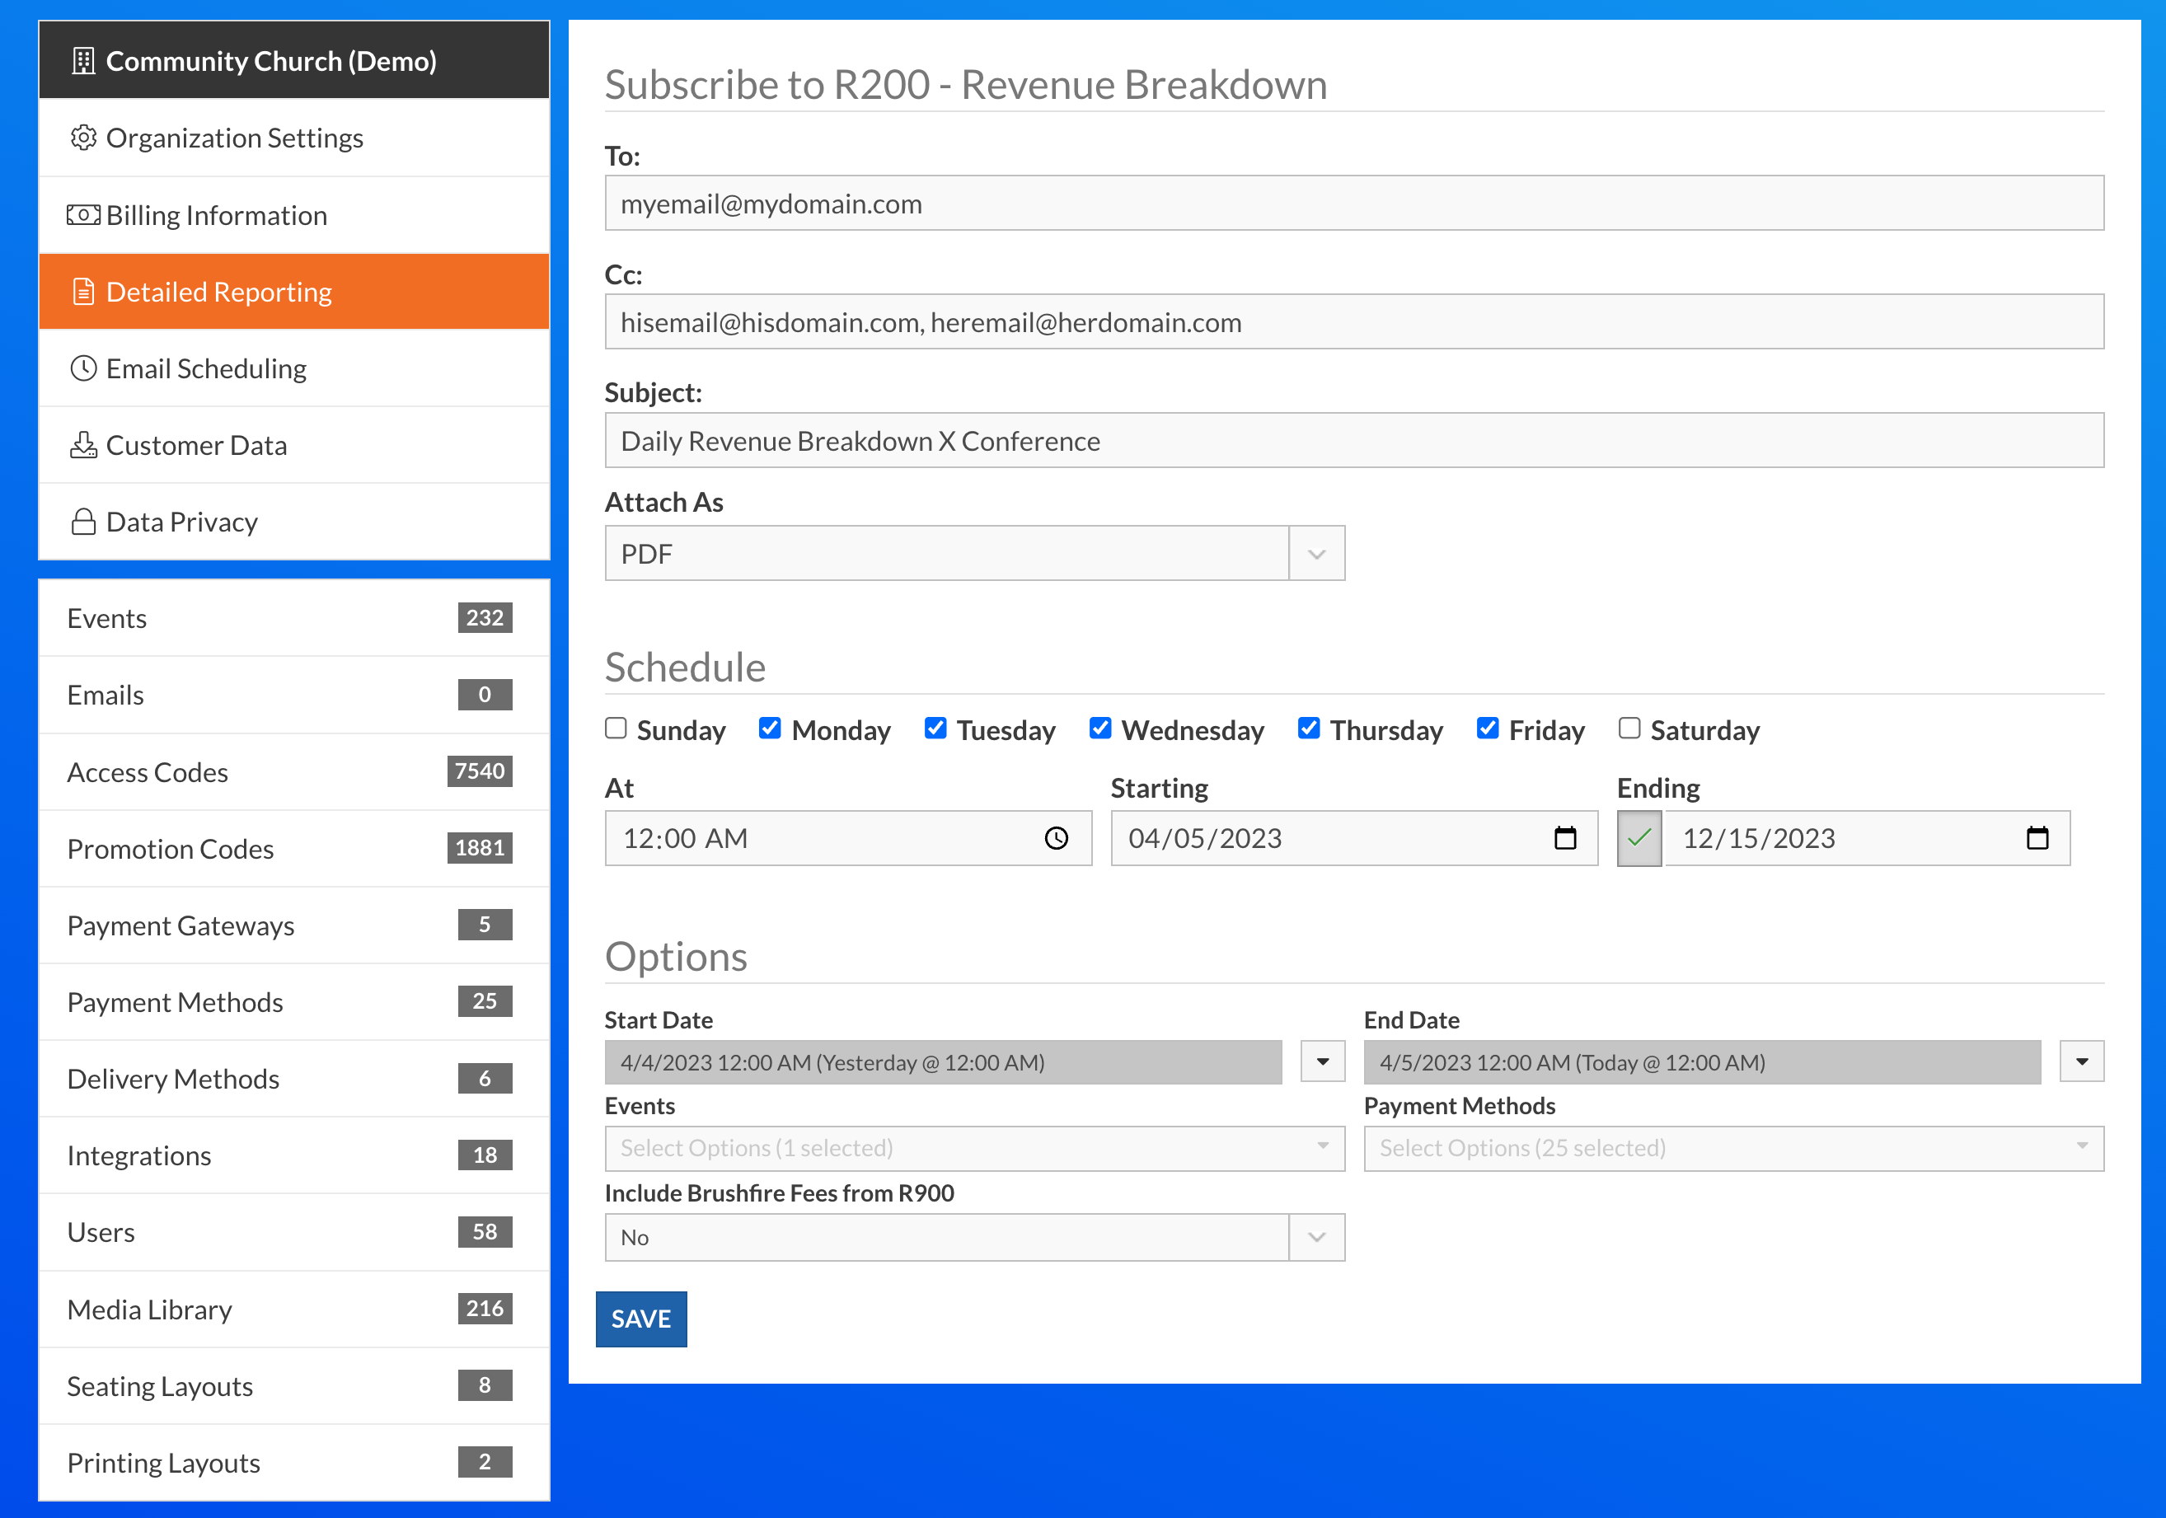
Task: Click the Start Date value field
Action: [944, 1062]
